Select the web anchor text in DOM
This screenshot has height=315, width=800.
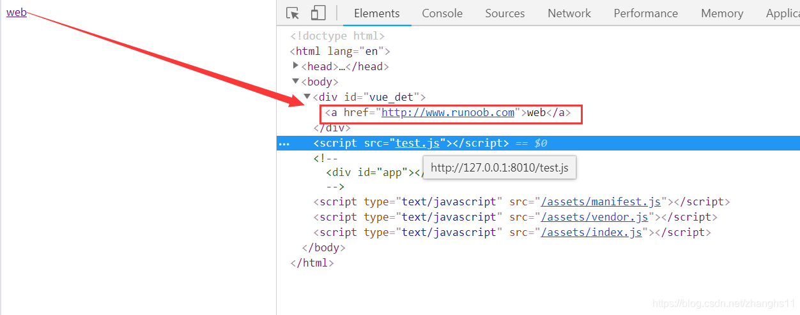click(537, 113)
